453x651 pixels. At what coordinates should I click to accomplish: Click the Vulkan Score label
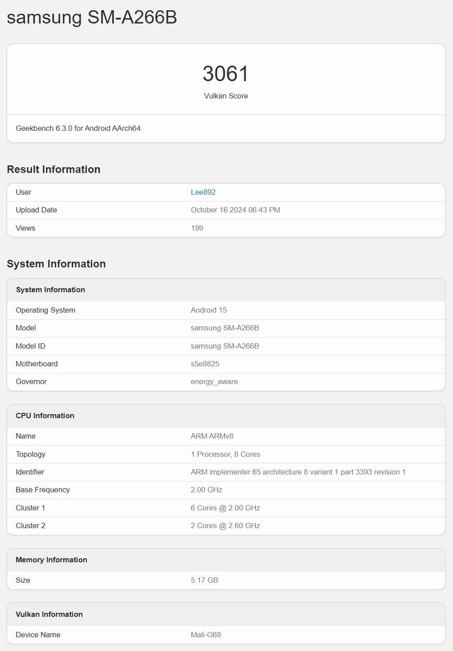pos(226,96)
